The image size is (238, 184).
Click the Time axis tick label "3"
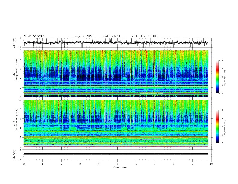pyautogui.click(x=80, y=164)
